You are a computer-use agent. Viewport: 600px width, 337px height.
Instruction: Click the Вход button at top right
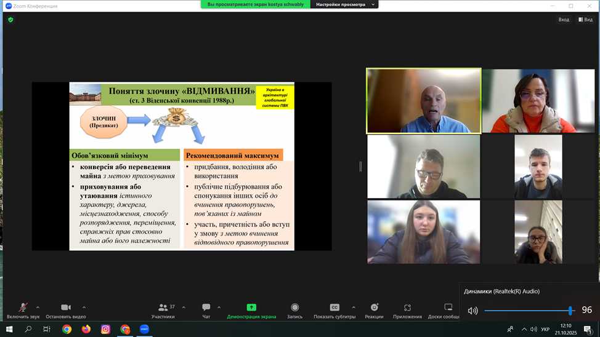(x=564, y=20)
